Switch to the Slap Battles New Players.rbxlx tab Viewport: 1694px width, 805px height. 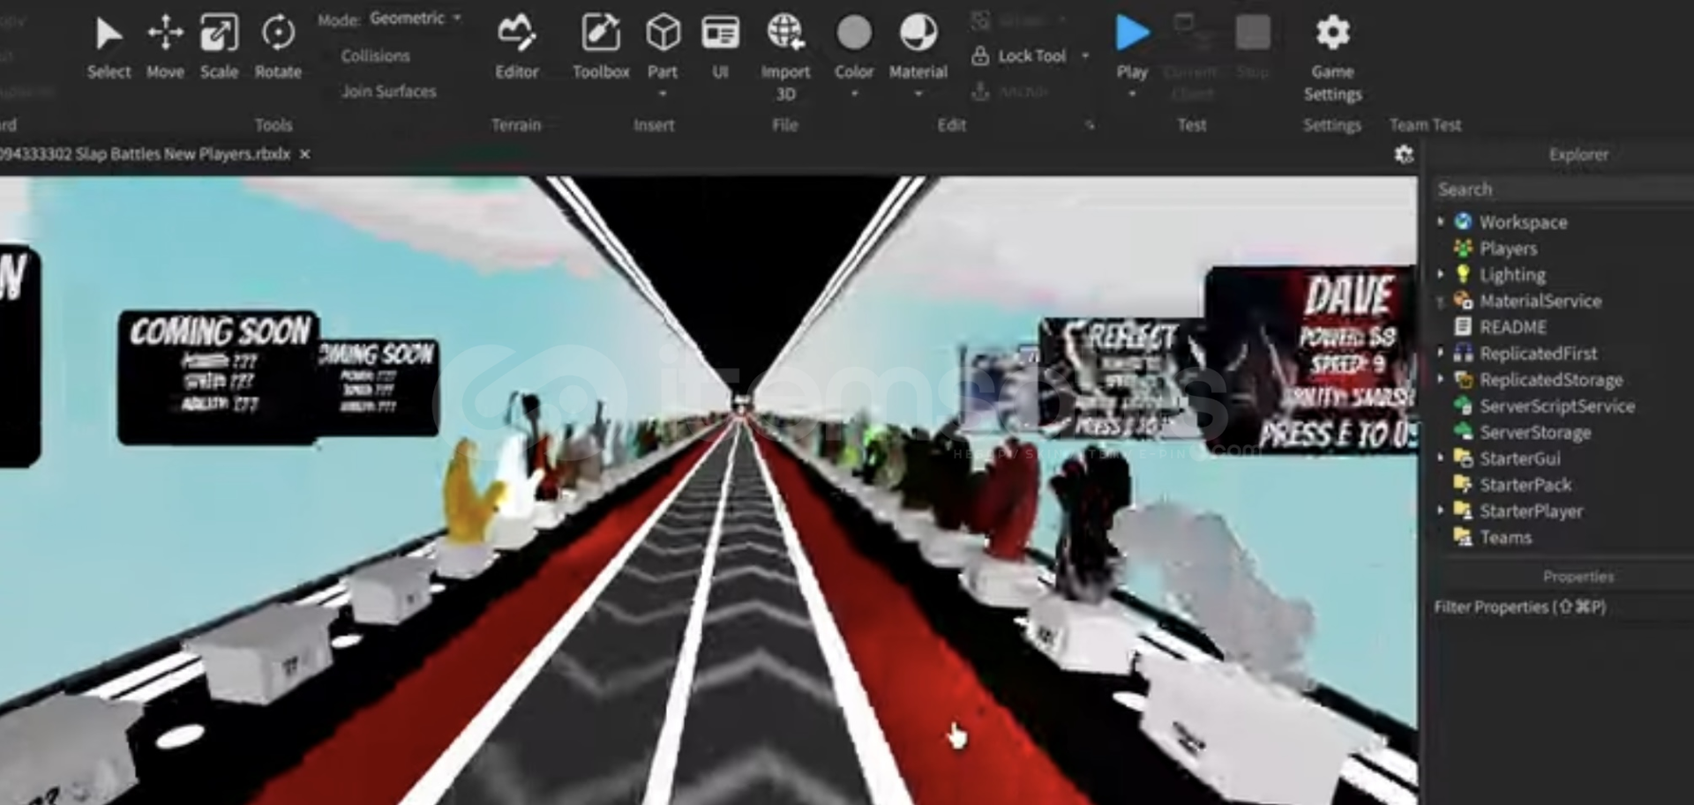click(146, 154)
